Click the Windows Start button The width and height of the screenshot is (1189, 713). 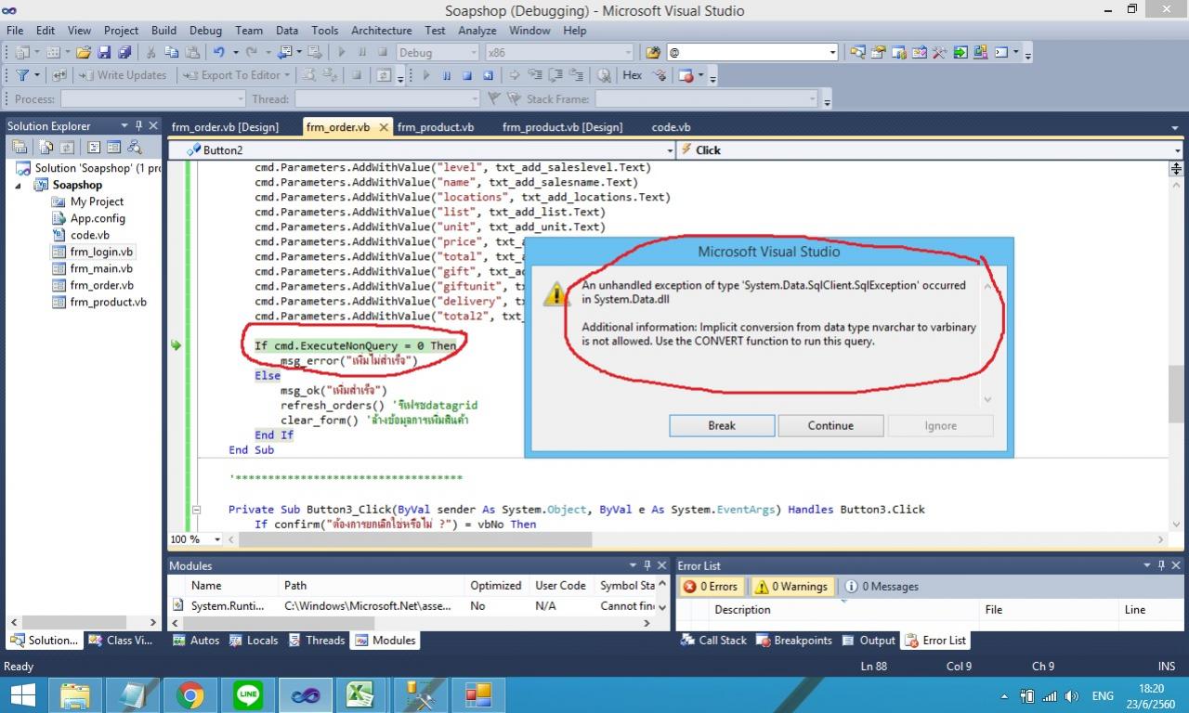point(22,695)
